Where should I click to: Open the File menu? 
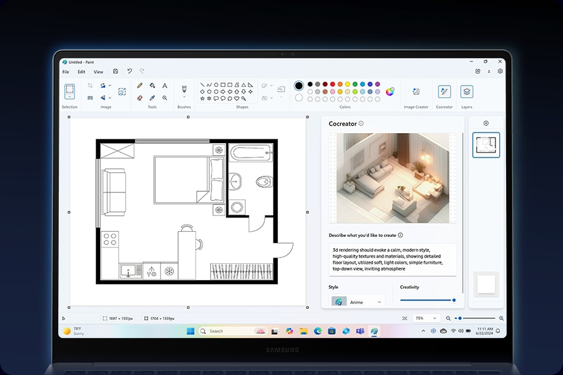click(66, 72)
